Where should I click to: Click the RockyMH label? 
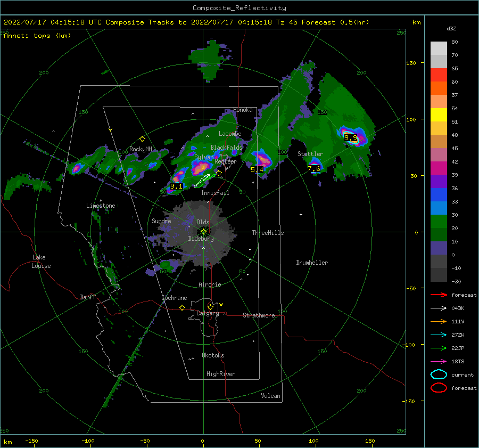[141, 149]
